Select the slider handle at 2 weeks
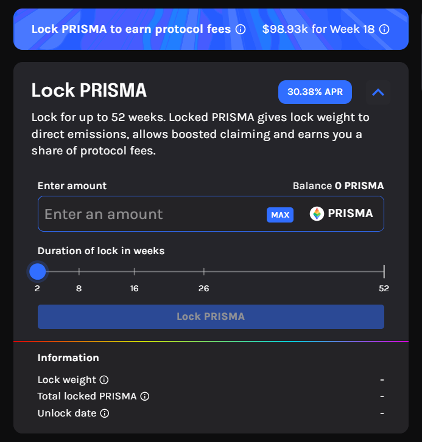Image resolution: width=422 pixels, height=442 pixels. click(x=38, y=272)
